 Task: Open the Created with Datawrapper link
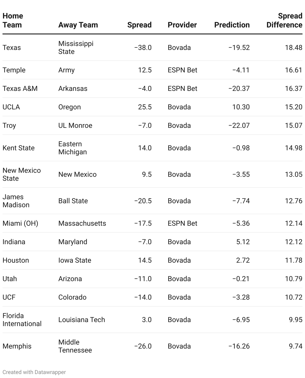(34, 372)
